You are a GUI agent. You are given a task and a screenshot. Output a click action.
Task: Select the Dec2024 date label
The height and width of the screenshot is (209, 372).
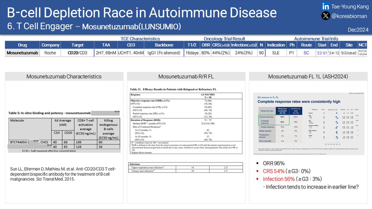(358, 30)
